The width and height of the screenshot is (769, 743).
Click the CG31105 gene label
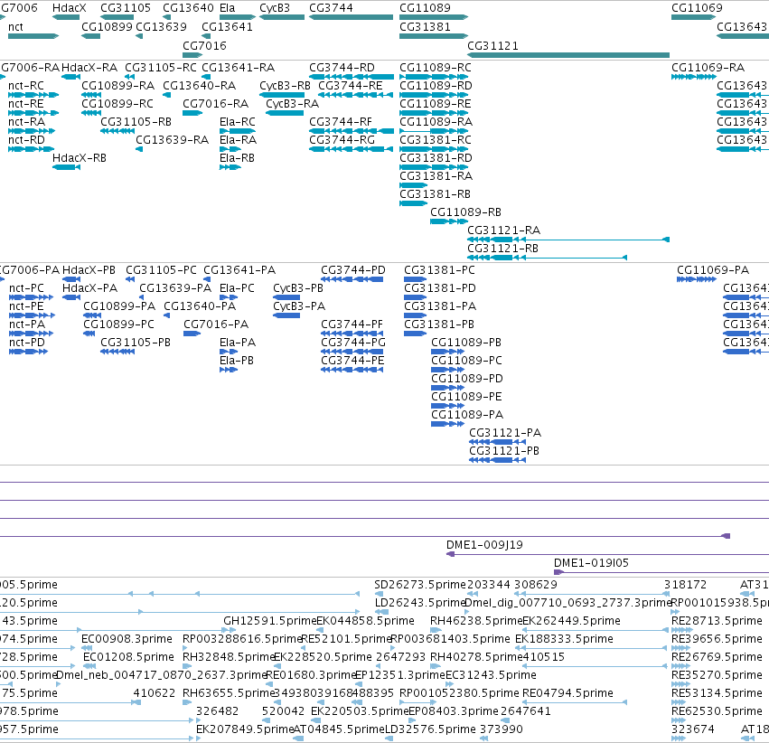[x=126, y=8]
